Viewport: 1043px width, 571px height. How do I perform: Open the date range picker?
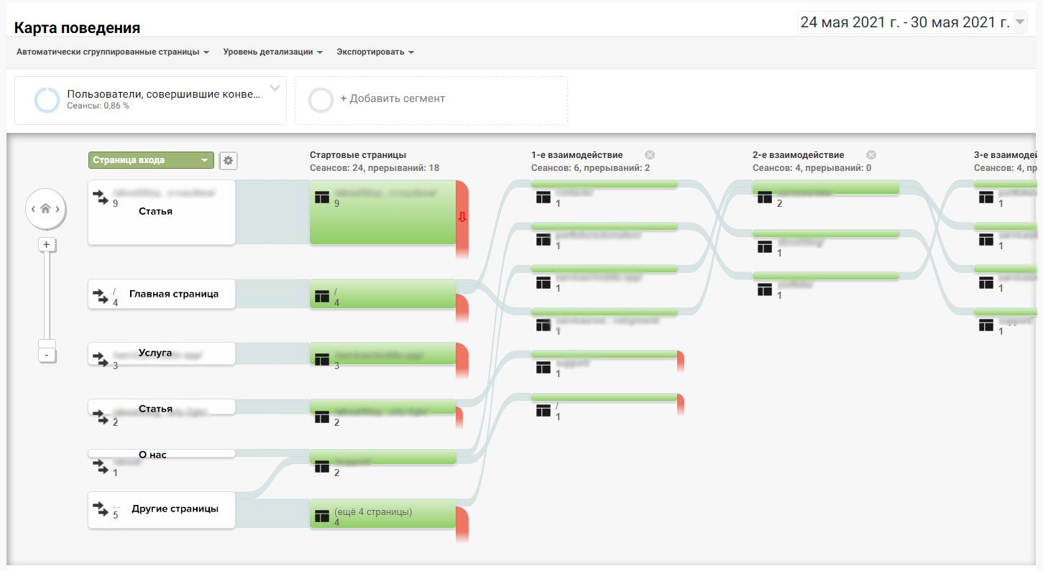[913, 22]
